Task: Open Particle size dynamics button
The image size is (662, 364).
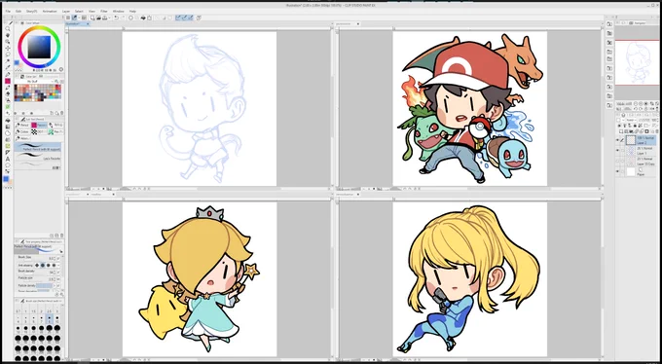Action: (x=57, y=279)
